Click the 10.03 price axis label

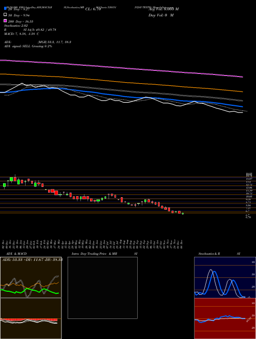249,197
